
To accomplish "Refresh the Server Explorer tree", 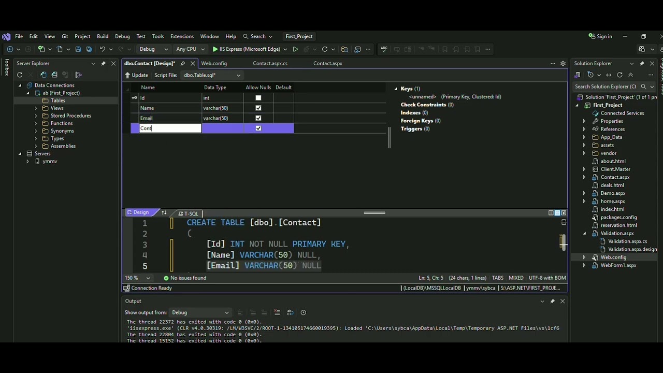I will 20,75.
